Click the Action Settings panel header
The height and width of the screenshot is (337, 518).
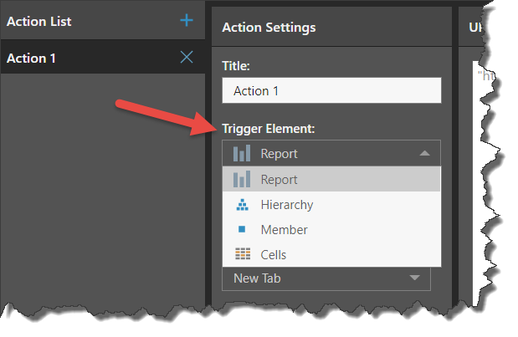coord(269,28)
